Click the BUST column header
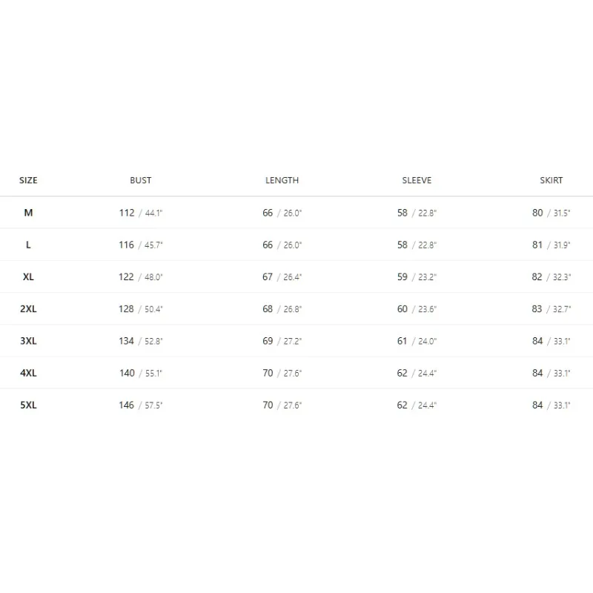The width and height of the screenshot is (593, 593). coord(141,180)
